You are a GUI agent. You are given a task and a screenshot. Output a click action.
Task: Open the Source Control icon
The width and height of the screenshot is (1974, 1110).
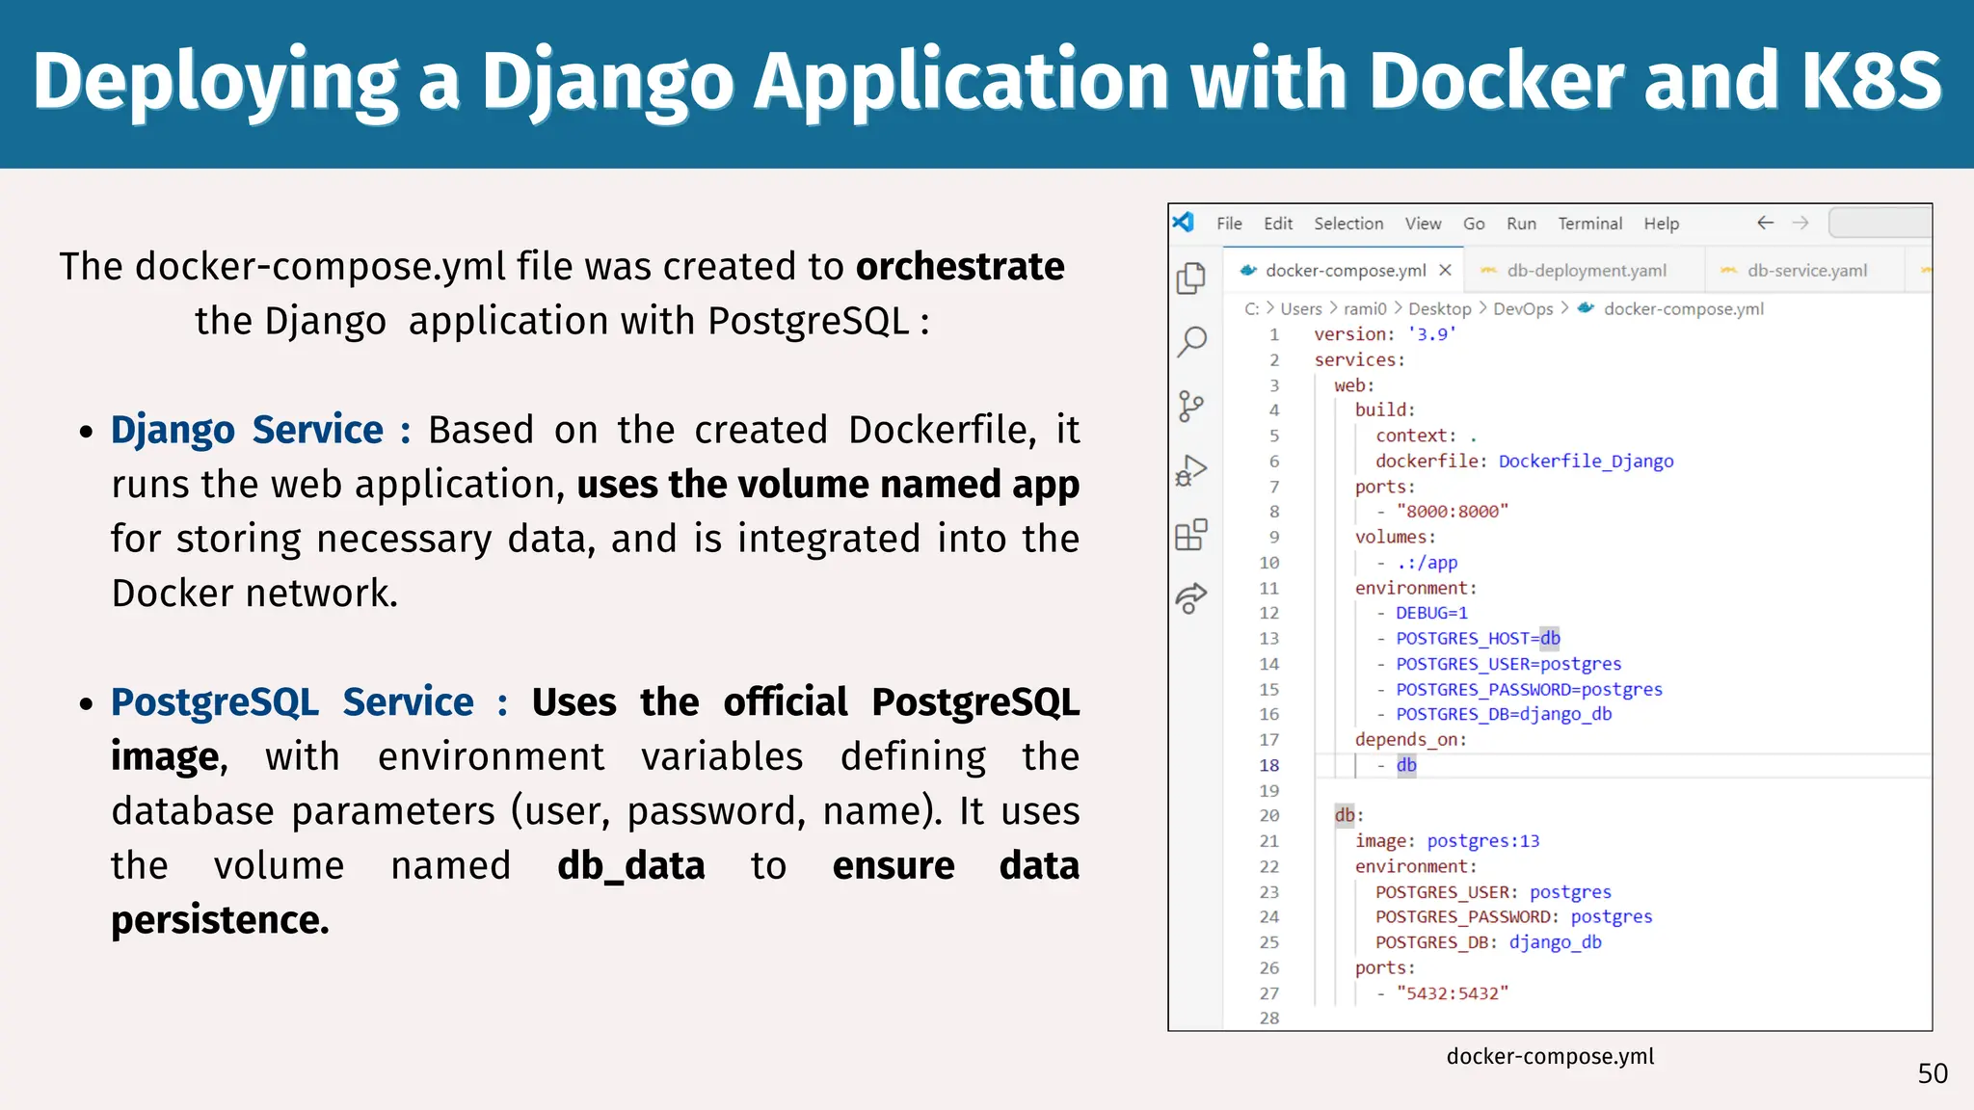point(1191,406)
